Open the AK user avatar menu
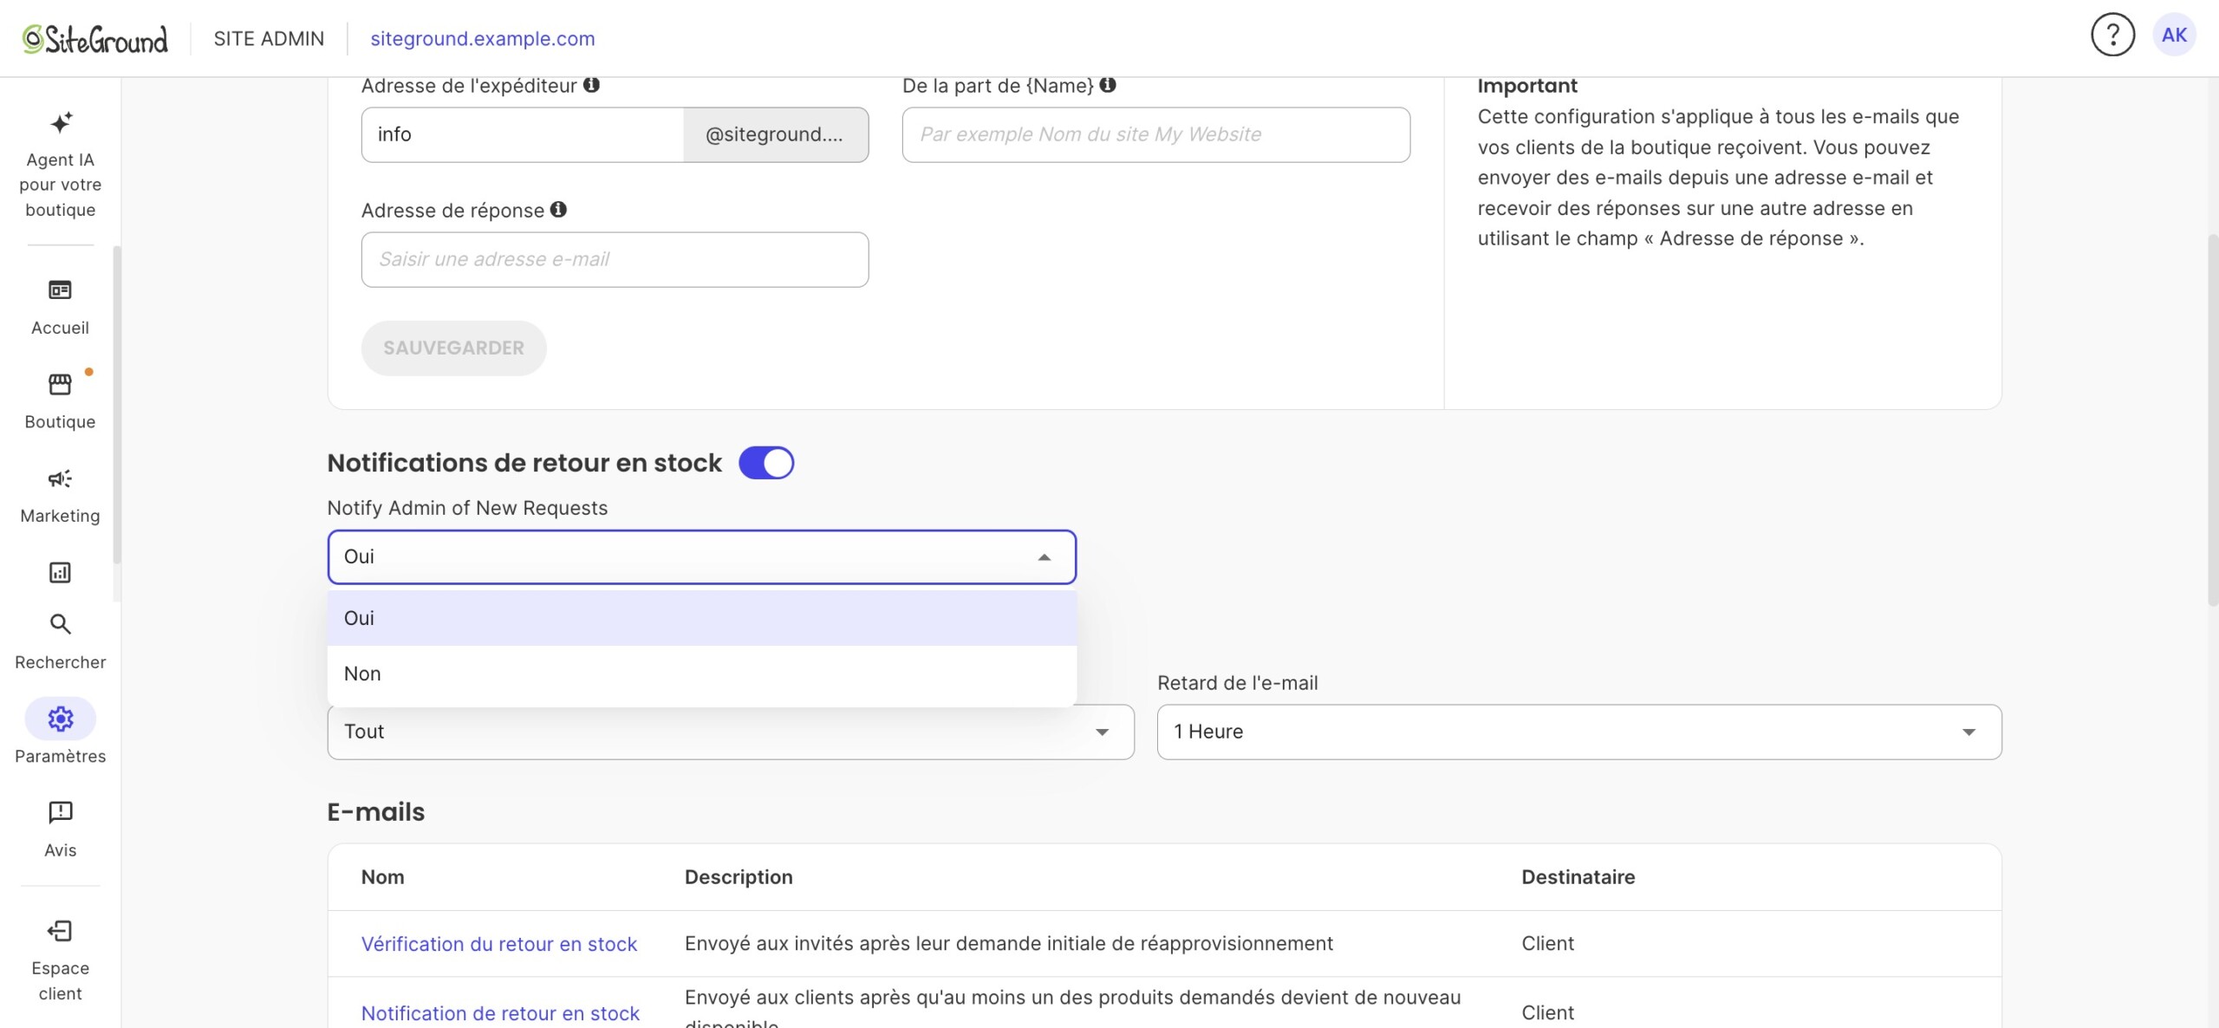Screen dimensions: 2219x1028 coord(2174,36)
